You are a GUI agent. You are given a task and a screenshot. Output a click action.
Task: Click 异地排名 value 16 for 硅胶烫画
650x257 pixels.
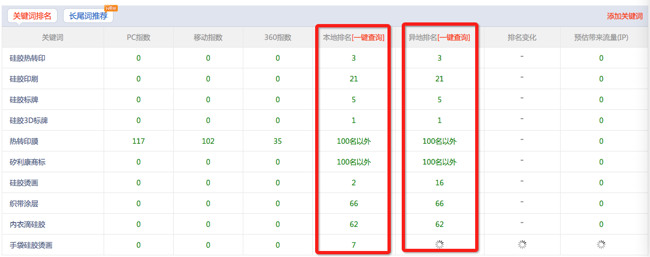[440, 183]
